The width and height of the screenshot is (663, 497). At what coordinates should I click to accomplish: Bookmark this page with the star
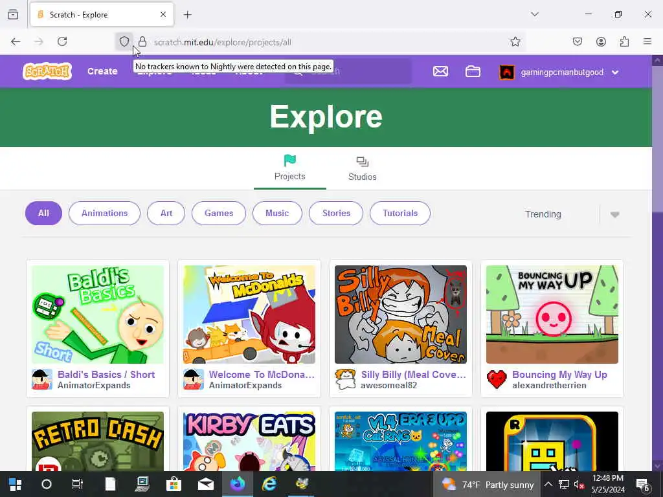(x=515, y=41)
